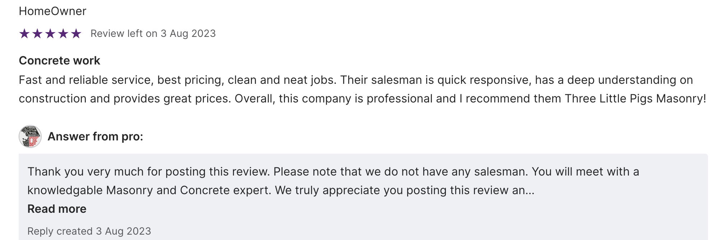This screenshot has width=718, height=240.
Task: Click the "Review left on 3 Aug 2023" date
Action: pyautogui.click(x=153, y=33)
